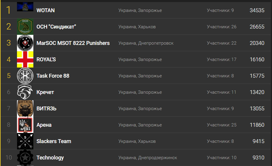This screenshot has height=166, width=272.
Task: Open the ROYAL'S red cross flag icon
Action: pyautogui.click(x=25, y=59)
